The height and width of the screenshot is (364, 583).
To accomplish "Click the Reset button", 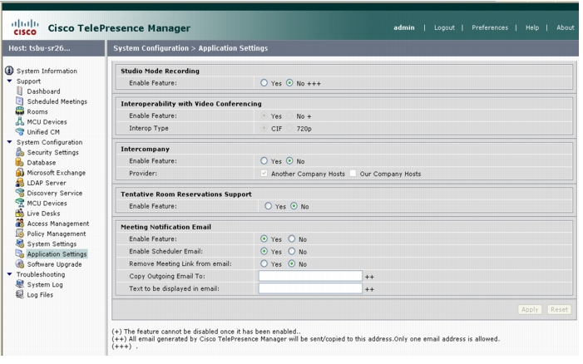I will (559, 309).
